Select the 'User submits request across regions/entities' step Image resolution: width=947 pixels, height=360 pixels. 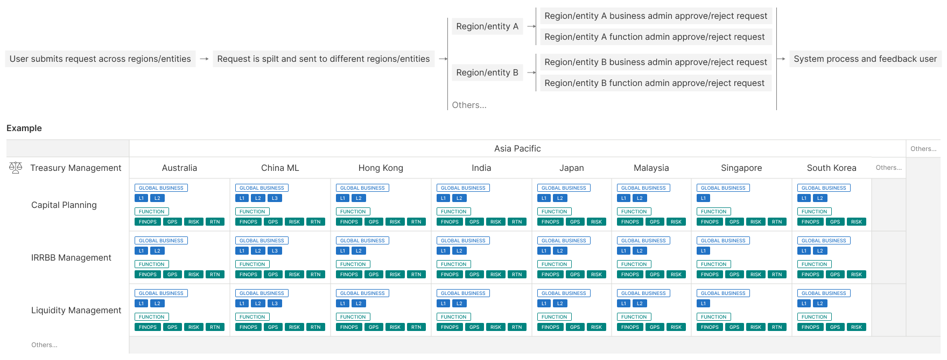100,59
